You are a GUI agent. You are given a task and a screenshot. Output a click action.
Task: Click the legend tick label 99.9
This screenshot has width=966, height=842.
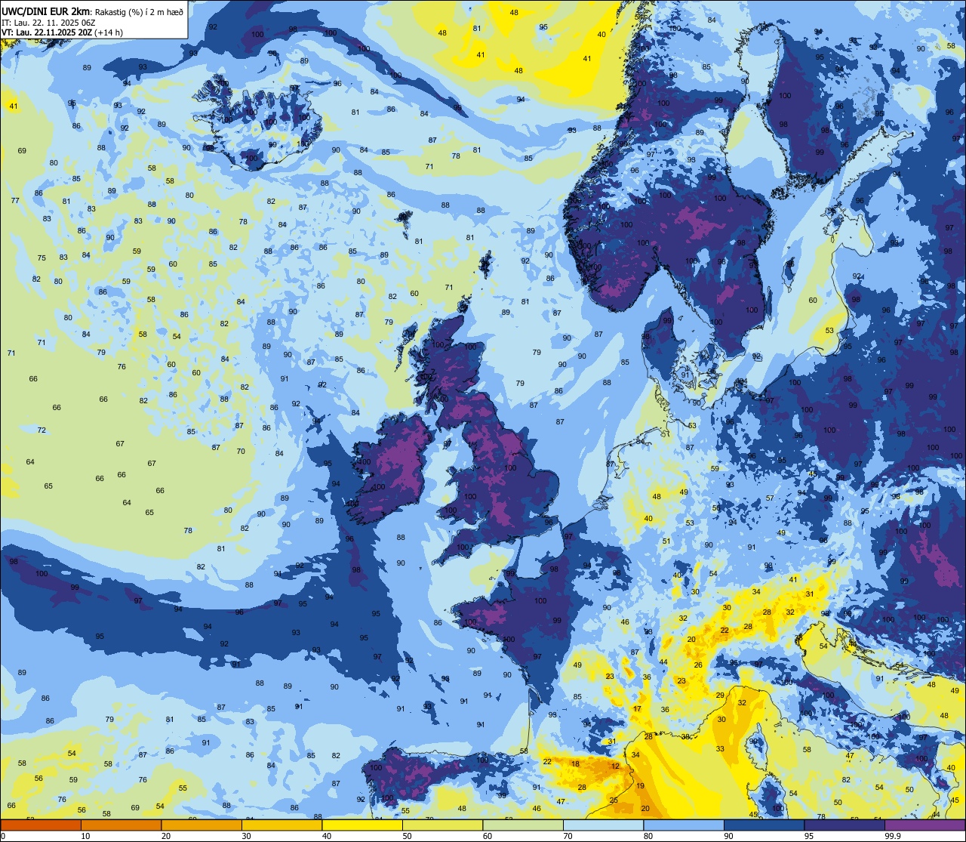tap(893, 836)
